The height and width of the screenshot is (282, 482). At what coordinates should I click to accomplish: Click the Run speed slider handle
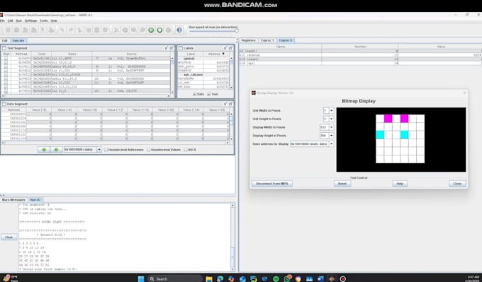click(x=236, y=30)
